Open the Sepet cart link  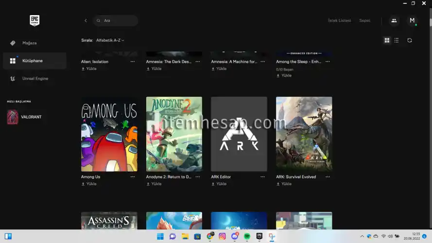coord(364,20)
